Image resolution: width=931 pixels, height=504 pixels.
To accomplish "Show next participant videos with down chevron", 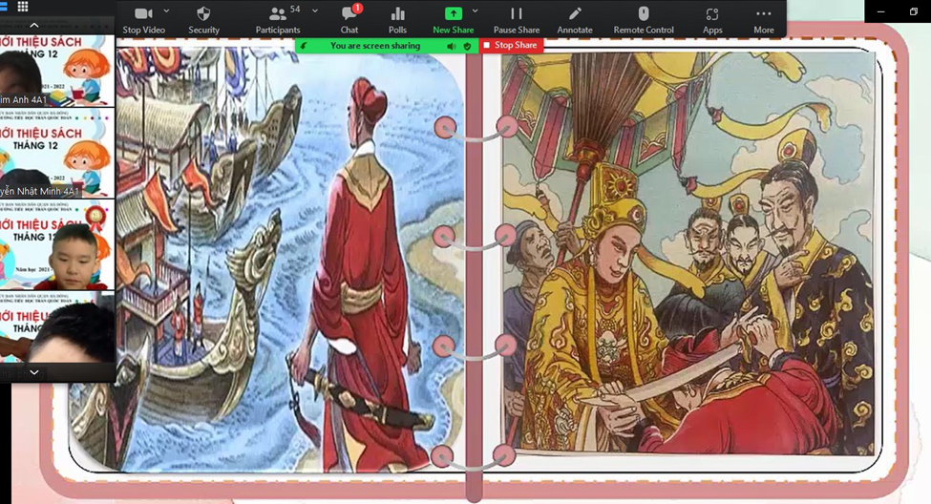I will [34, 372].
